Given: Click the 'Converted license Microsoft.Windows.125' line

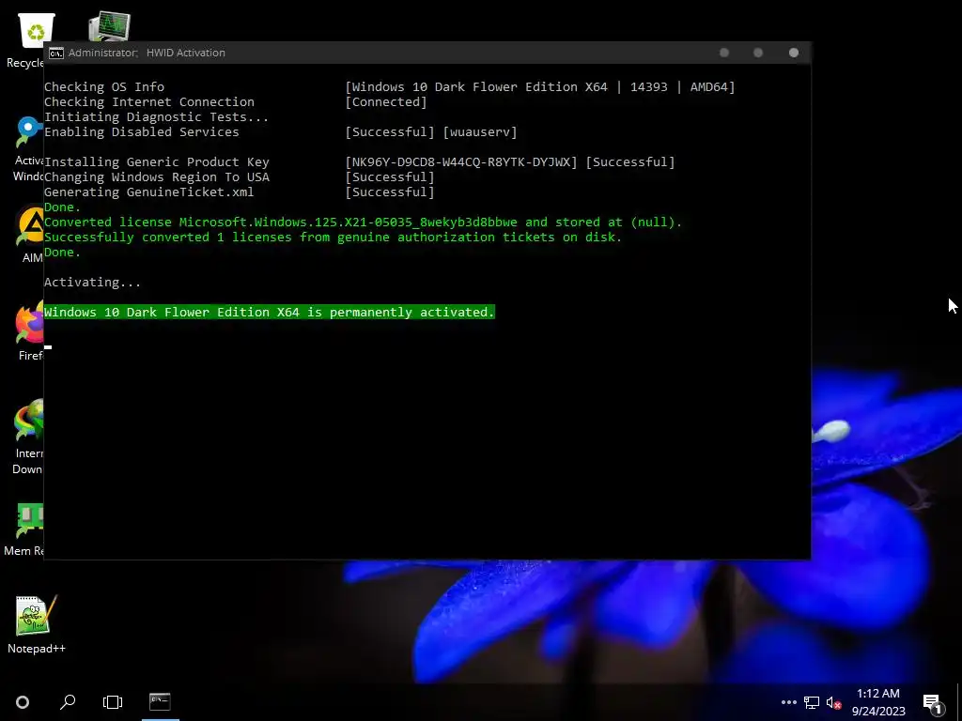Looking at the screenshot, I should (x=364, y=222).
